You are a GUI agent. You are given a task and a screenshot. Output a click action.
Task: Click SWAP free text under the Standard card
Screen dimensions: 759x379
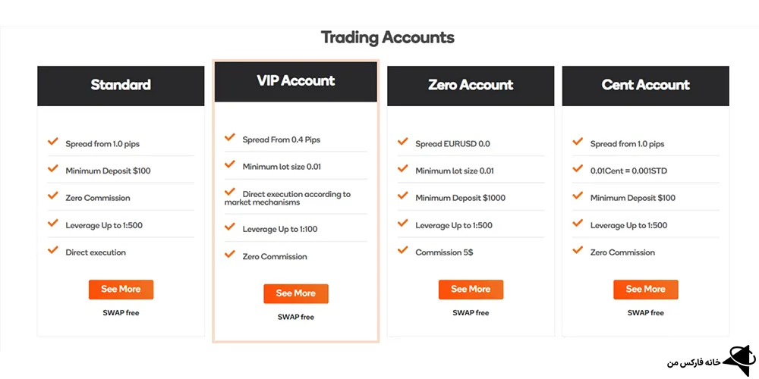[x=121, y=312]
